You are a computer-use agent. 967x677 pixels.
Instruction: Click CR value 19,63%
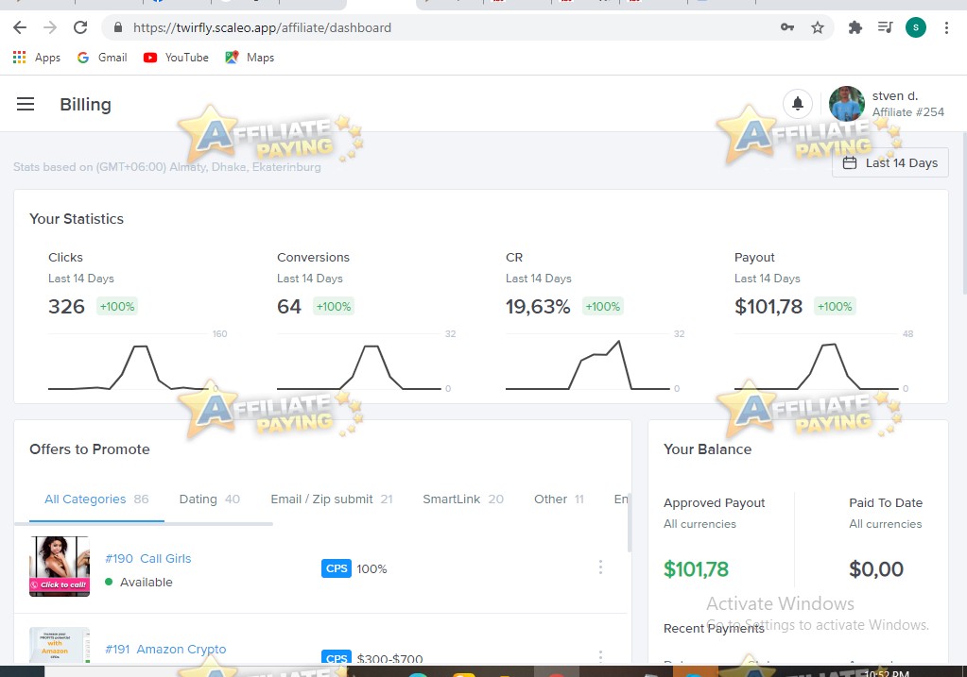pos(538,306)
